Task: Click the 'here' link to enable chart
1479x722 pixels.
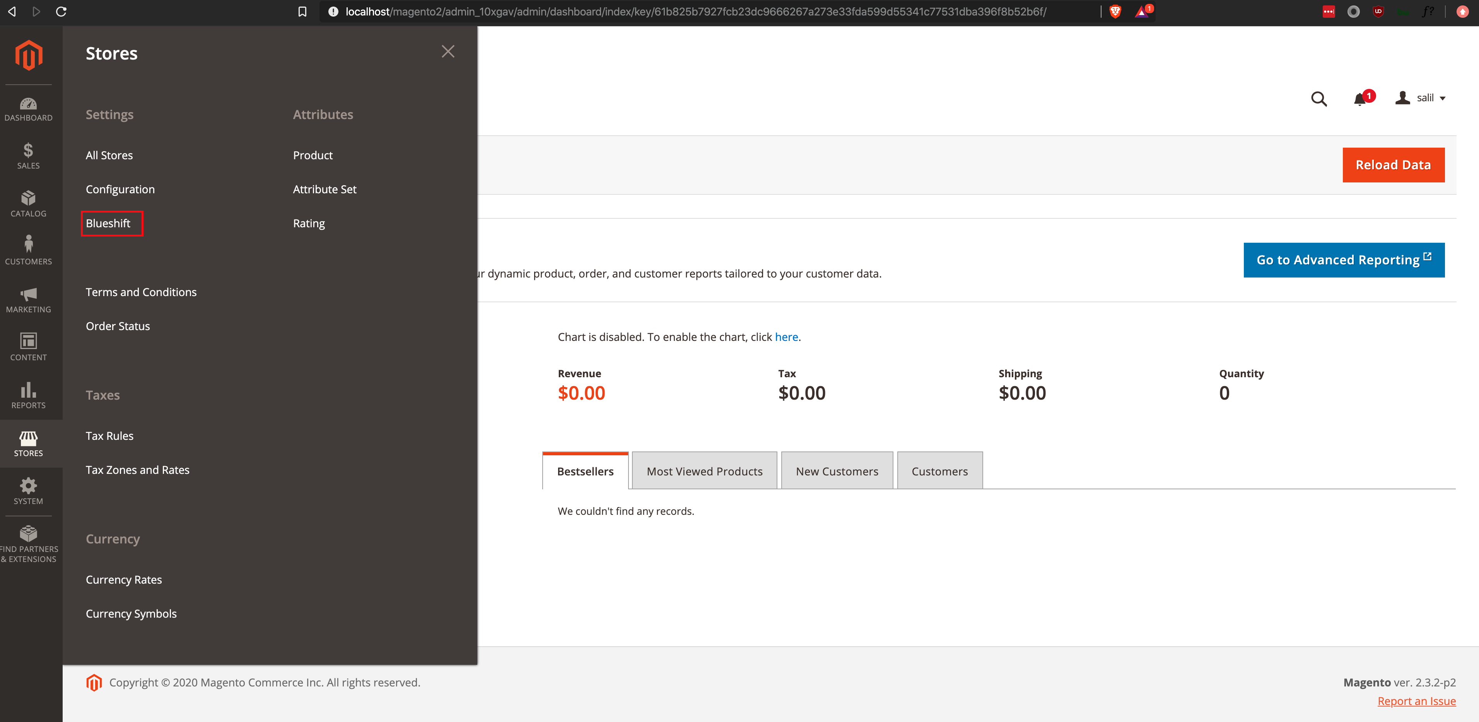Action: pyautogui.click(x=787, y=337)
